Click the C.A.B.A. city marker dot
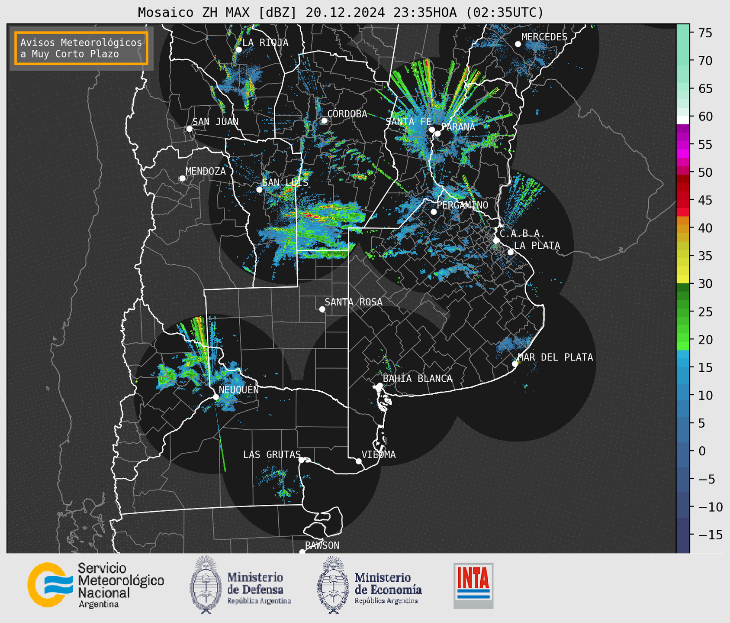730x623 pixels. pyautogui.click(x=496, y=240)
